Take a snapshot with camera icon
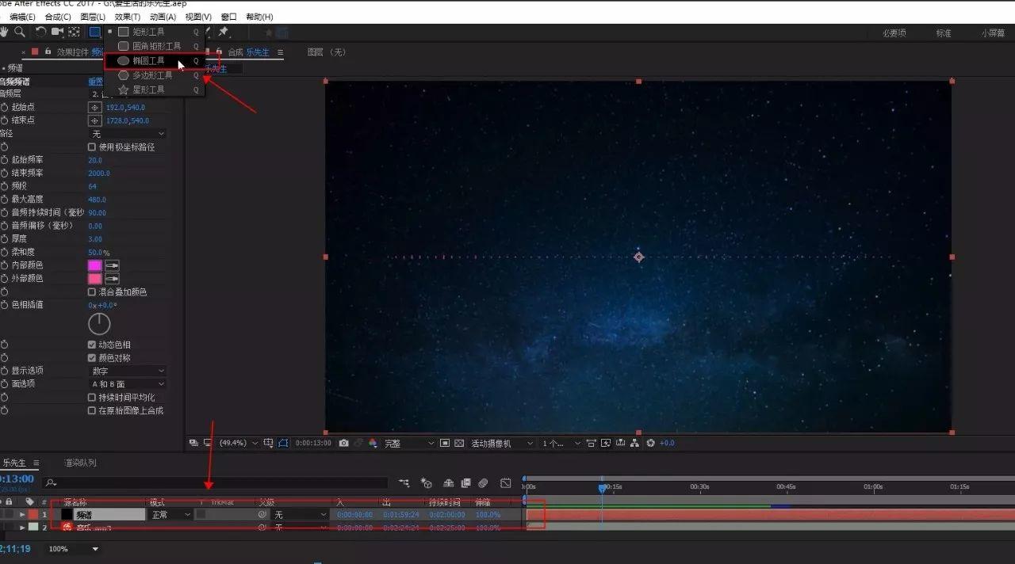The height and width of the screenshot is (564, 1015). (343, 443)
